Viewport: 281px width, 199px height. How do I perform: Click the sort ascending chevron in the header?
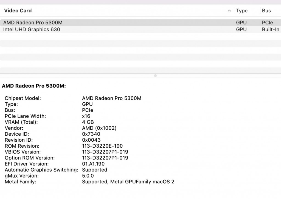click(x=229, y=11)
